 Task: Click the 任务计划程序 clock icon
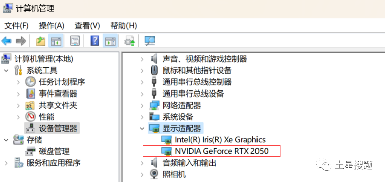pos(31,82)
